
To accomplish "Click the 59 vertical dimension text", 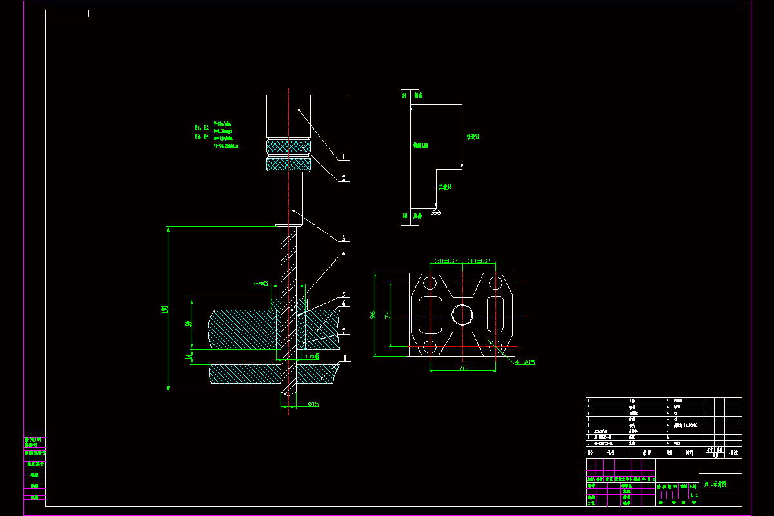I will click(188, 324).
